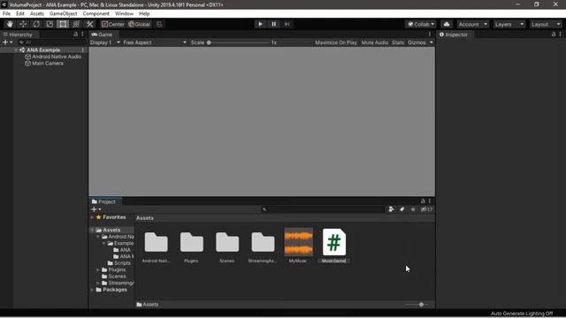This screenshot has height=318, width=566.
Task: Open the cloud Services button
Action: (x=447, y=24)
